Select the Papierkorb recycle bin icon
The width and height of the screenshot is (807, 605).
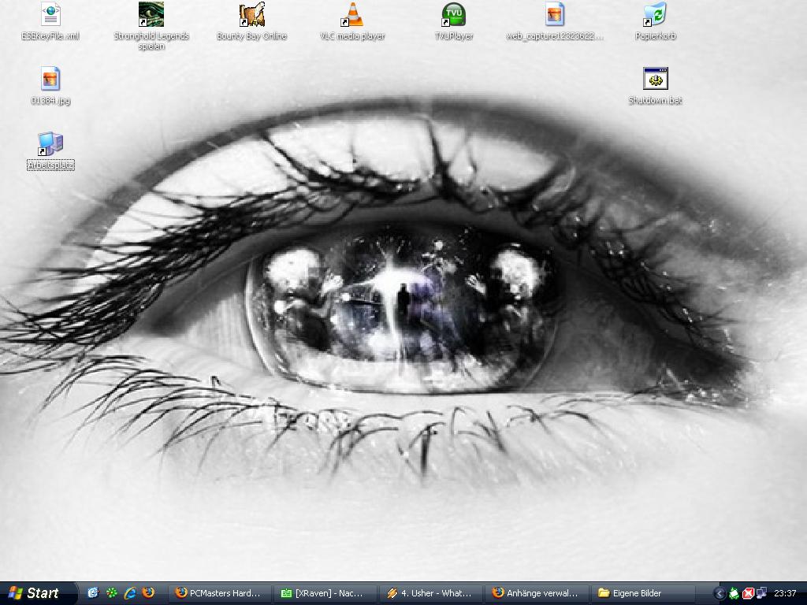(655, 15)
